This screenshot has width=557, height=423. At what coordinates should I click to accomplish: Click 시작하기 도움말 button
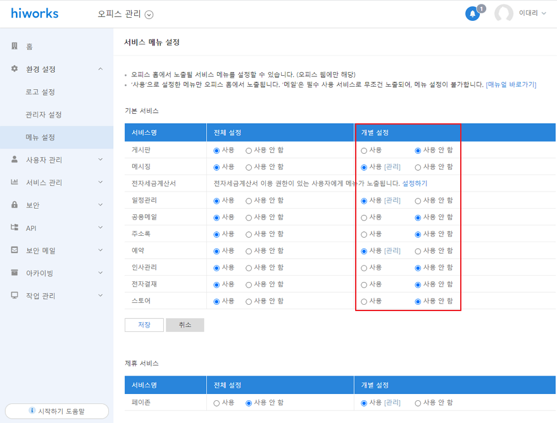[x=57, y=411]
